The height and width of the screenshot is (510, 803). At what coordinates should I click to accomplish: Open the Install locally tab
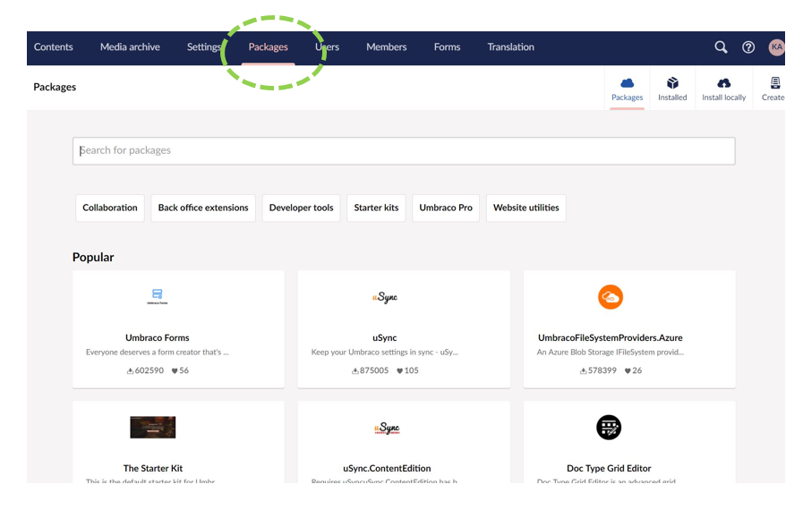(723, 89)
